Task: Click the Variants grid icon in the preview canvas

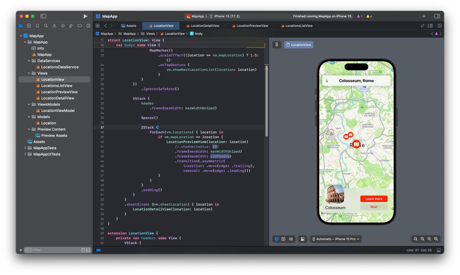Action: [x=291, y=239]
